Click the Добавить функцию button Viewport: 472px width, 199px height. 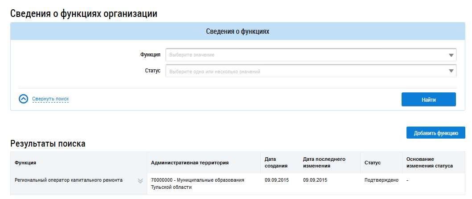pyautogui.click(x=435, y=133)
